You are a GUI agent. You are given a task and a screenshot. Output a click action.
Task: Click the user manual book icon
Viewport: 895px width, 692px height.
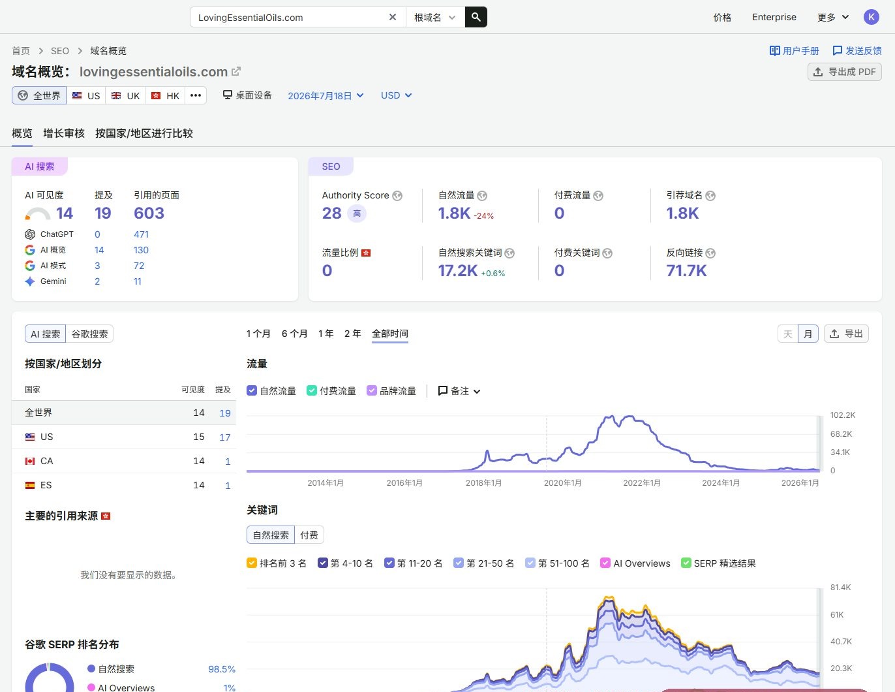point(774,50)
